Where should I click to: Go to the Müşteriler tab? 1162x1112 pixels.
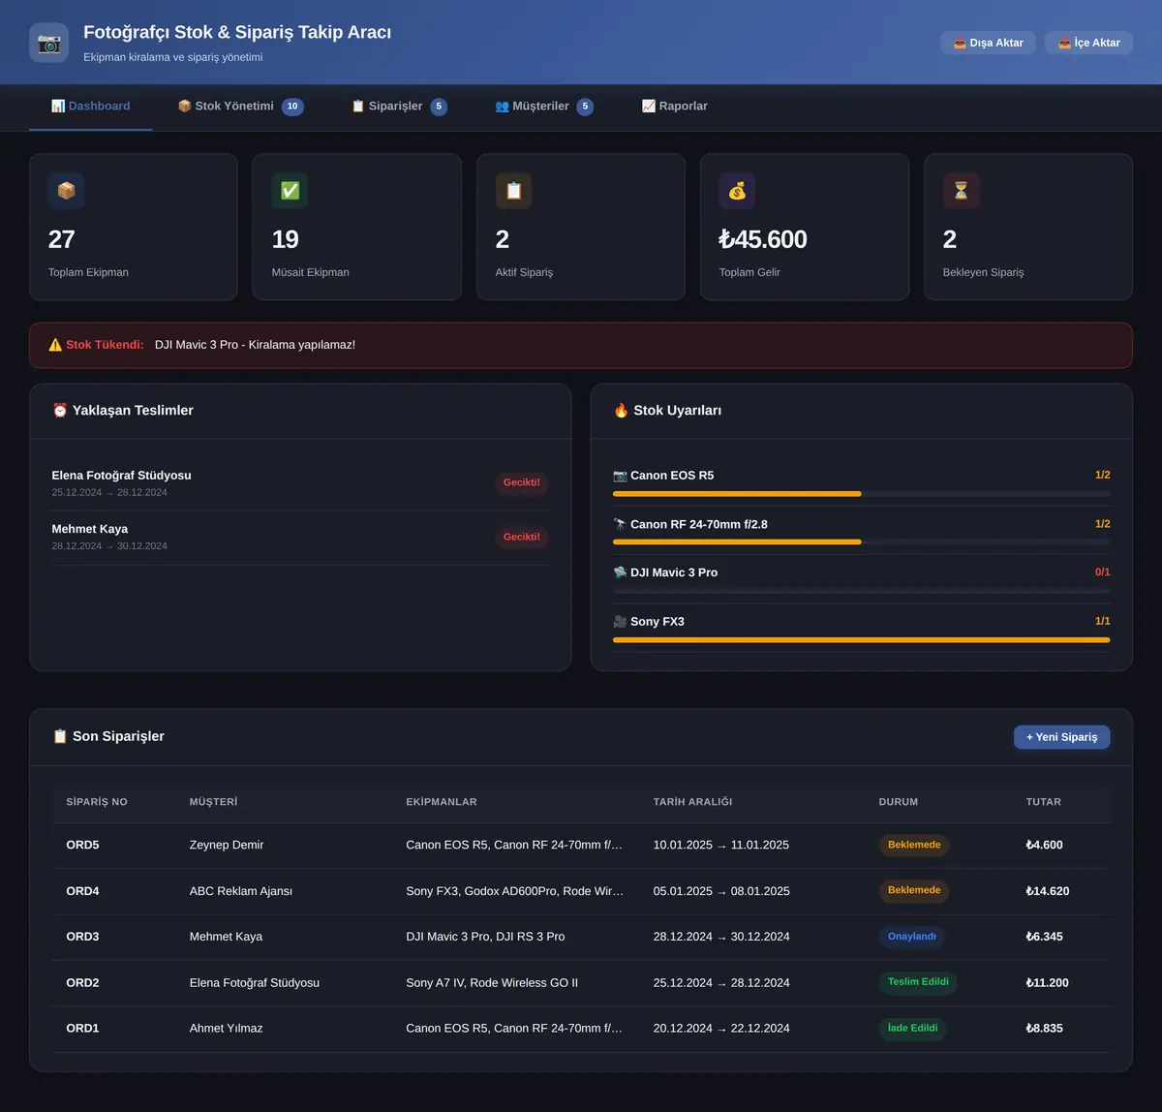click(544, 107)
